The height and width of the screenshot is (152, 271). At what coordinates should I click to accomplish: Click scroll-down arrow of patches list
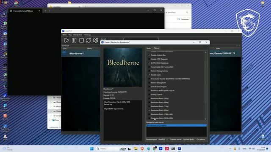205,119
